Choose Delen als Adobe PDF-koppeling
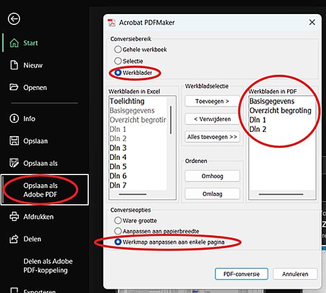 (48, 266)
